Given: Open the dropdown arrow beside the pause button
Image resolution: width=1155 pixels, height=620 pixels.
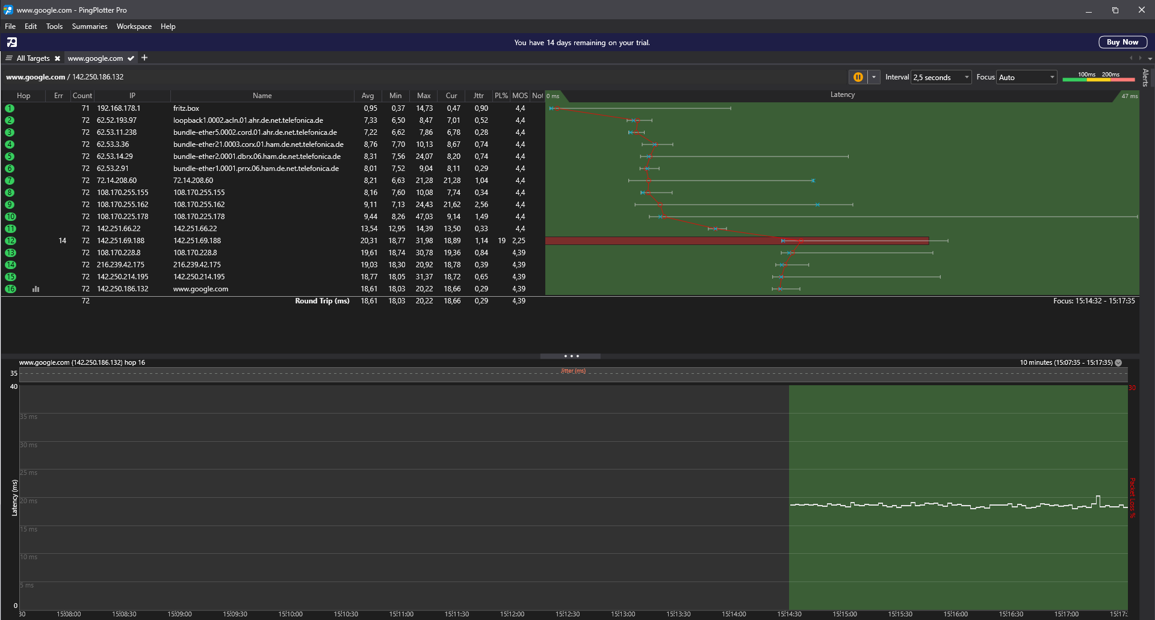Looking at the screenshot, I should [x=874, y=77].
